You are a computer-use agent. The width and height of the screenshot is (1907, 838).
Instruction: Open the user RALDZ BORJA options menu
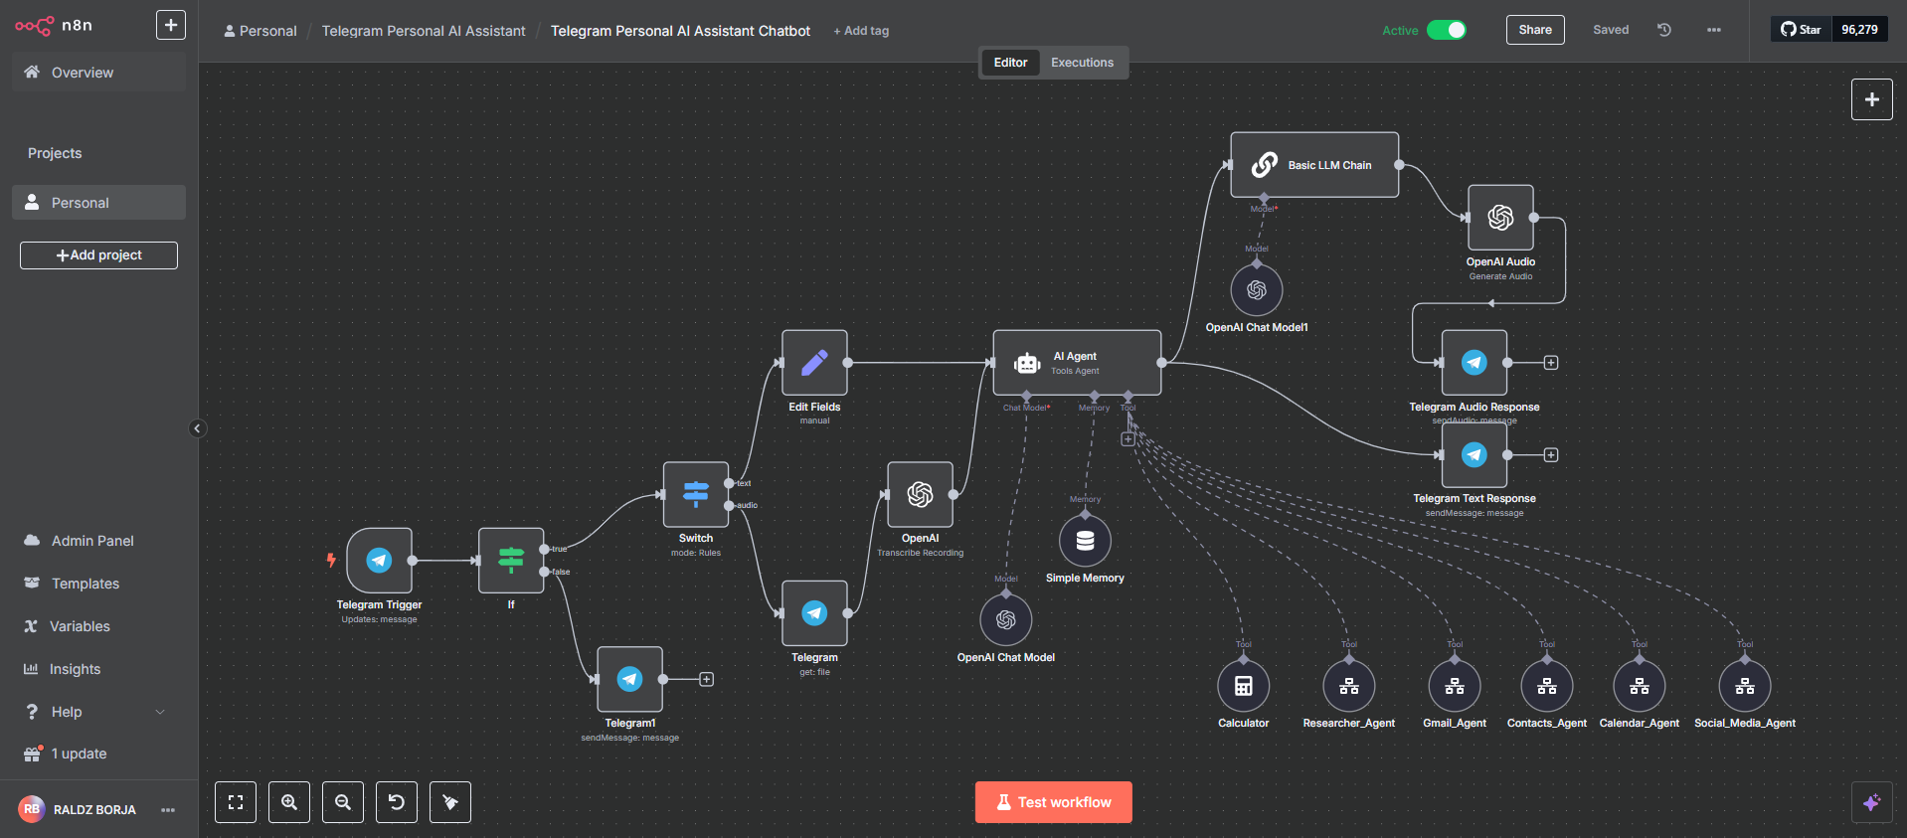168,810
